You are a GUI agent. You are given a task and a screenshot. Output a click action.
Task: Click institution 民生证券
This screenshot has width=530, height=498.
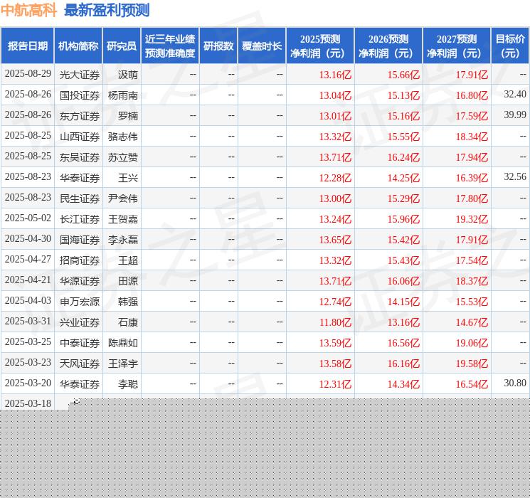(80, 198)
